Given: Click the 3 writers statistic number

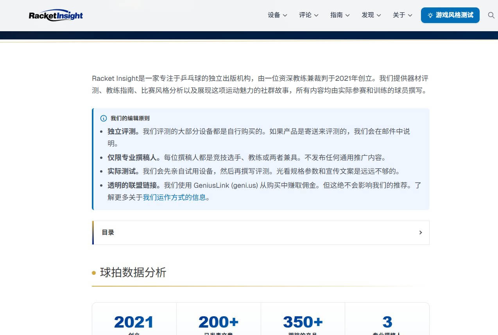Looking at the screenshot, I should (x=387, y=322).
